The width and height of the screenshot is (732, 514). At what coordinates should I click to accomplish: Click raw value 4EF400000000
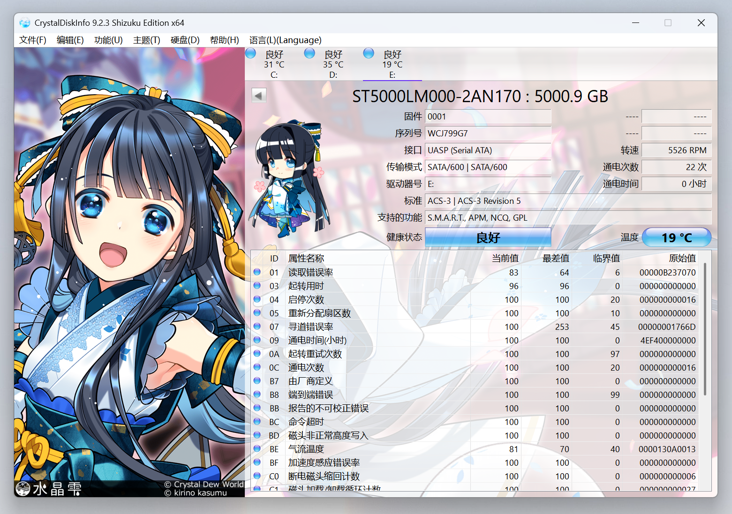[x=668, y=340]
